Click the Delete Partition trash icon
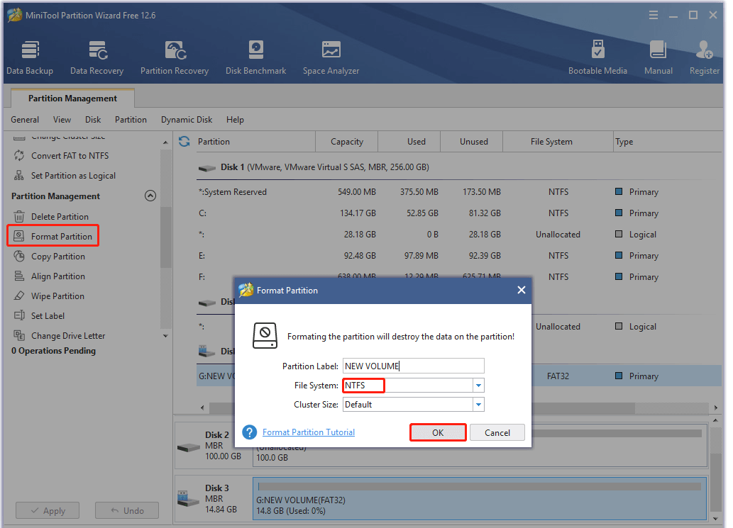The image size is (733, 528). coord(19,217)
